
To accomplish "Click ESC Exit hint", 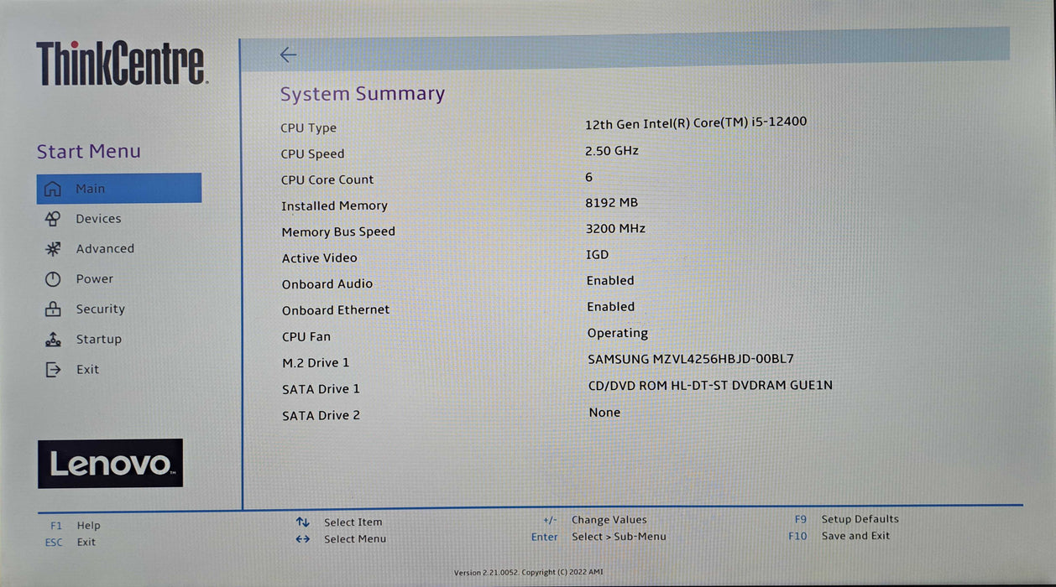I will click(x=70, y=543).
